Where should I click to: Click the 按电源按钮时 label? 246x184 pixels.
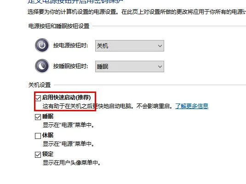(71, 46)
